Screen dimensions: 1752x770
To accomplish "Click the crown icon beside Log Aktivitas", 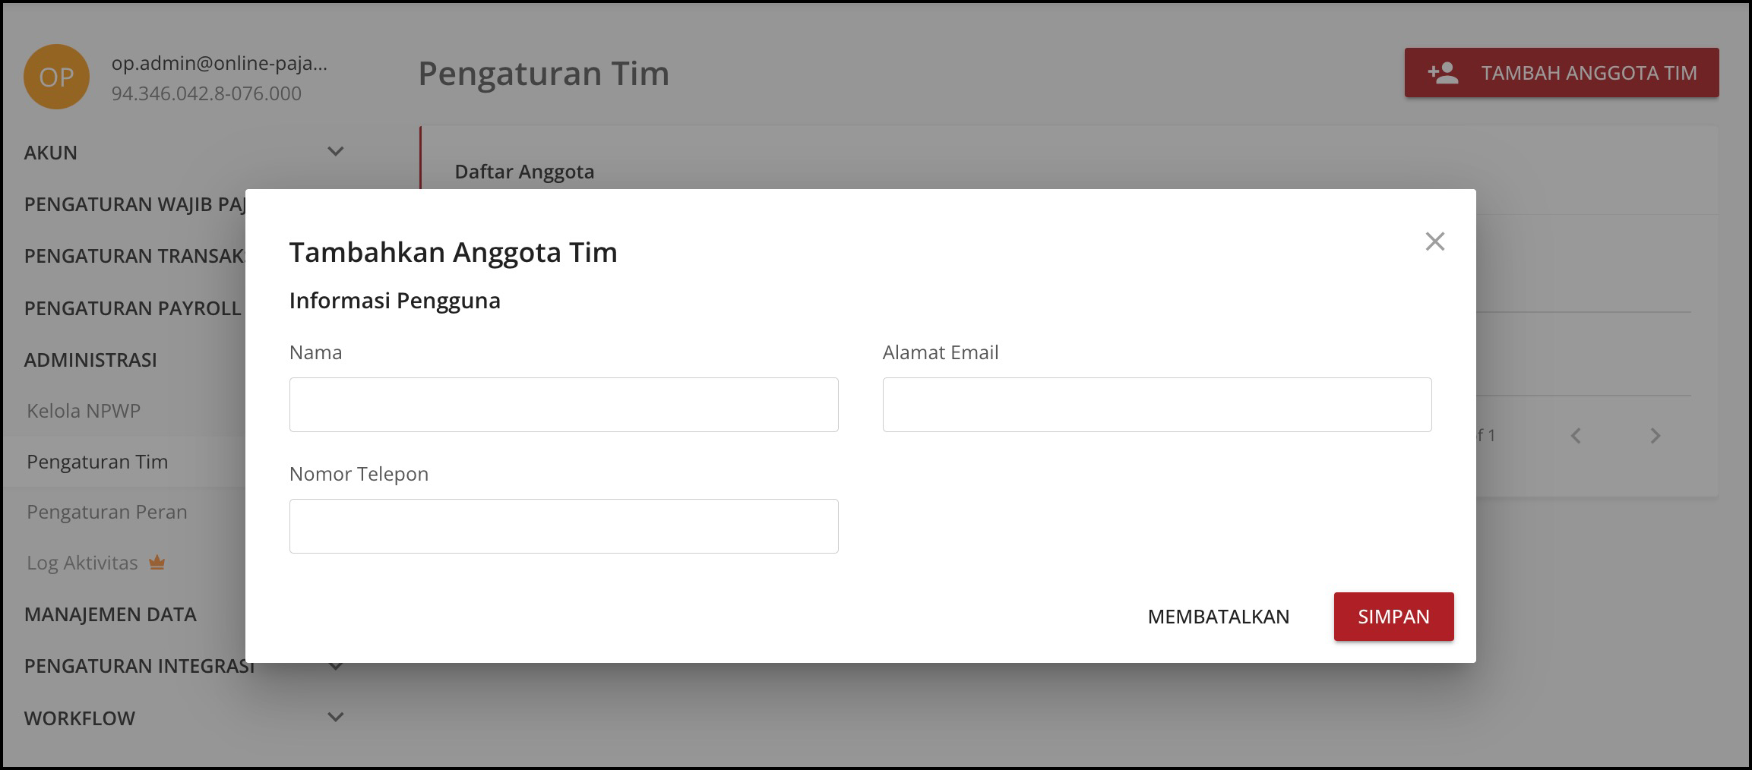I will coord(157,563).
